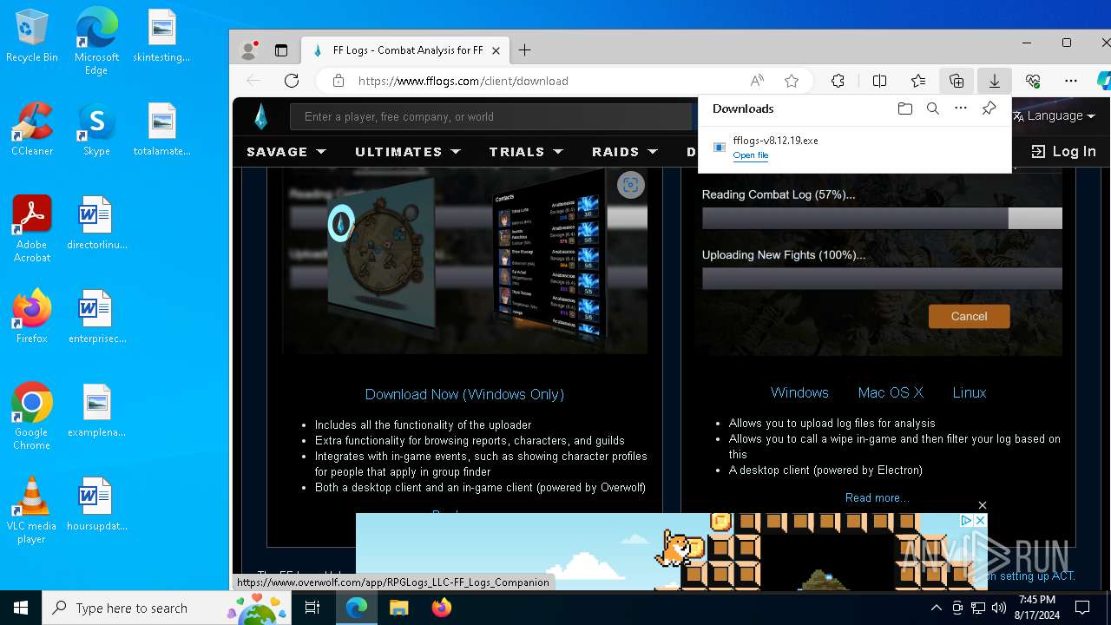Click Read more link under uploader

click(x=878, y=497)
